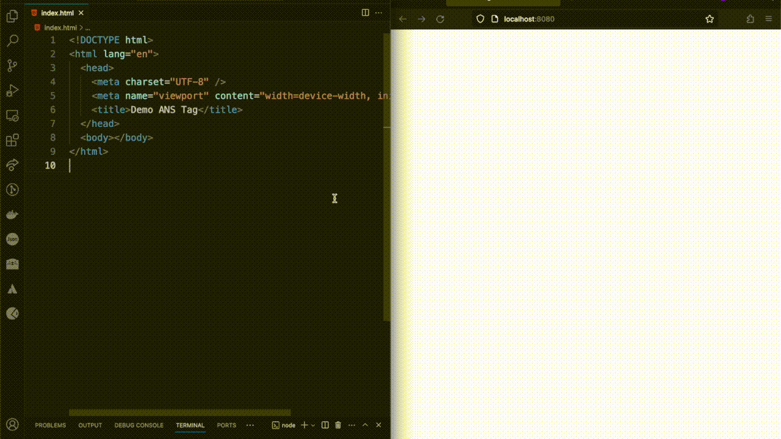Screen dimensions: 781x439
Task: Open the Remote Explorer view
Action: [12, 116]
